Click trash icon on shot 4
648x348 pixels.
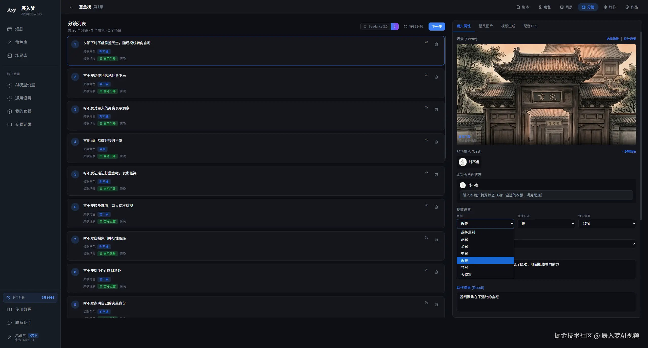click(436, 142)
